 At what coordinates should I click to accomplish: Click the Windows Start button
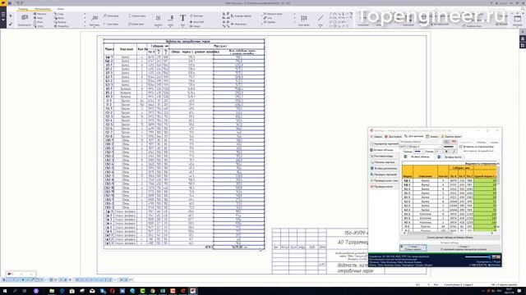pyautogui.click(x=5, y=291)
